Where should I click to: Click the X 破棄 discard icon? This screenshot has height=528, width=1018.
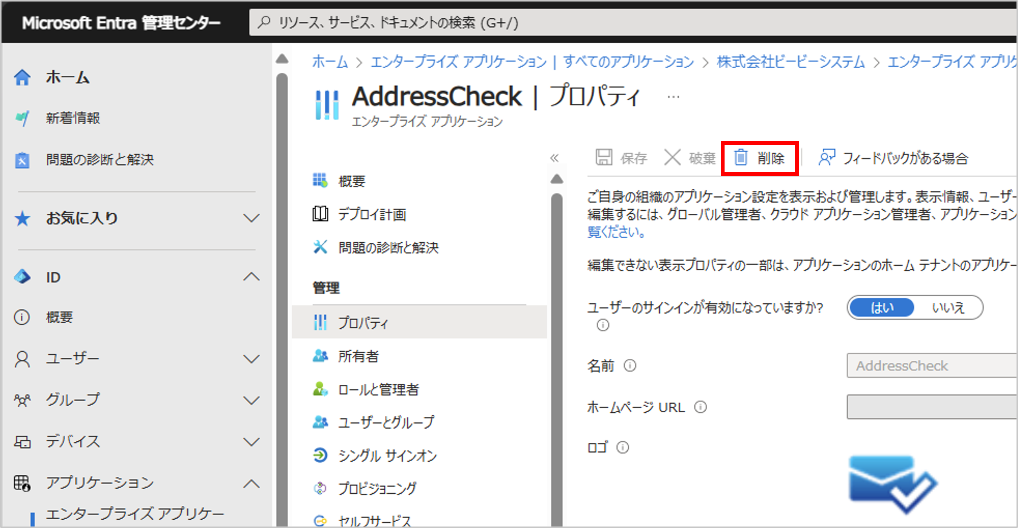[x=672, y=158]
